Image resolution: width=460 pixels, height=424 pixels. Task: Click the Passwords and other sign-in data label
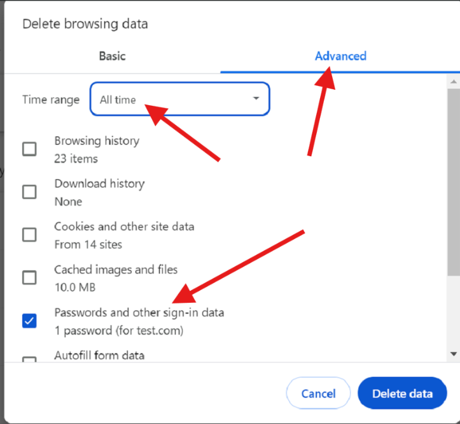tap(139, 312)
